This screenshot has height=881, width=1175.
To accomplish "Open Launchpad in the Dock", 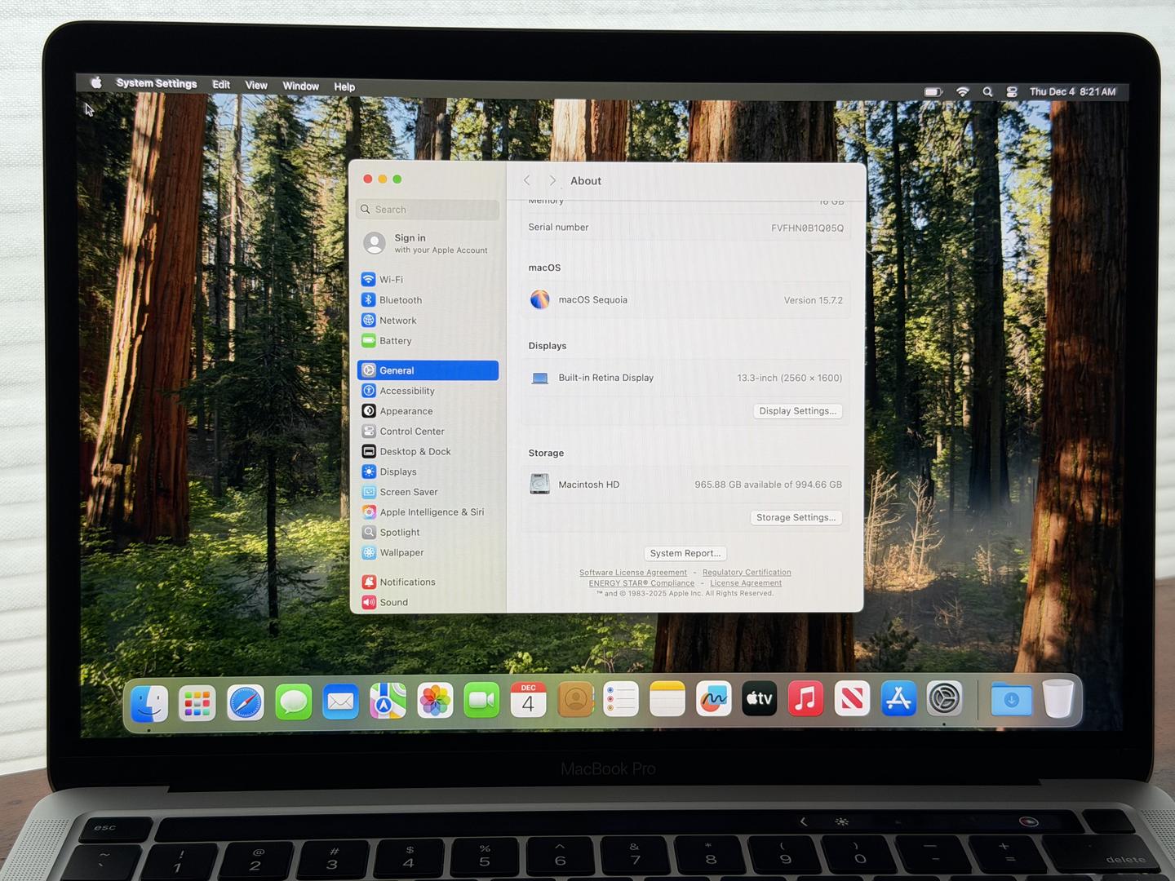I will (197, 702).
